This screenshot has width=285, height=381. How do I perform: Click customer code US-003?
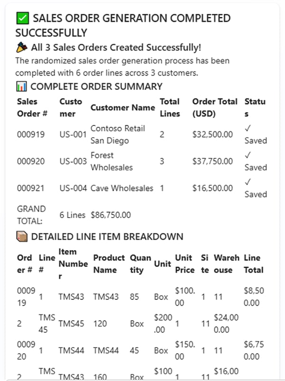point(73,161)
